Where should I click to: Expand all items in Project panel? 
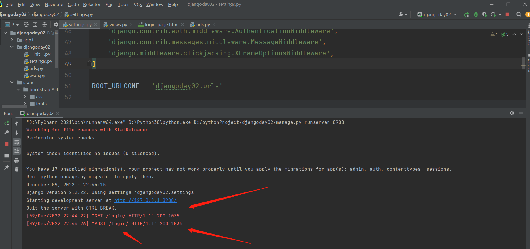[35, 24]
